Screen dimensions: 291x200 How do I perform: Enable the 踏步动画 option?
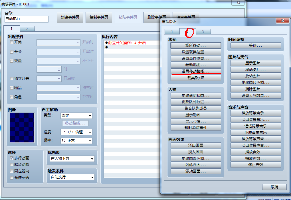click(x=11, y=165)
